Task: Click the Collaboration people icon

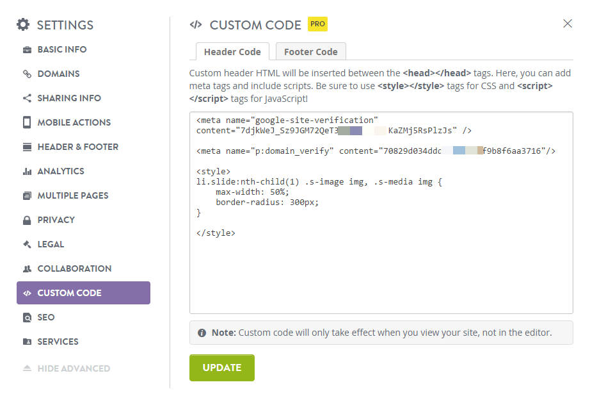Action: [27, 269]
